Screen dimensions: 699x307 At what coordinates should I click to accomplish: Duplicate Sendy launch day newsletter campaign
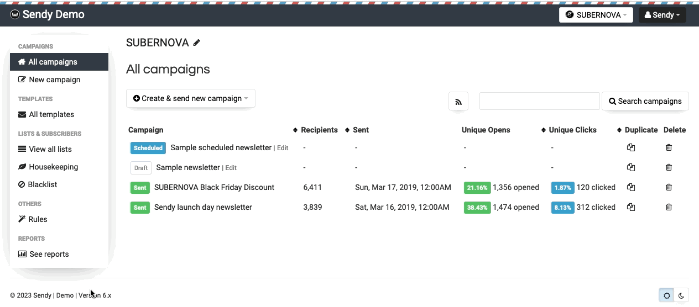click(x=631, y=207)
